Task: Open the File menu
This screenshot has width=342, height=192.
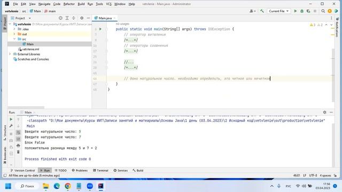Action: click(x=15, y=4)
